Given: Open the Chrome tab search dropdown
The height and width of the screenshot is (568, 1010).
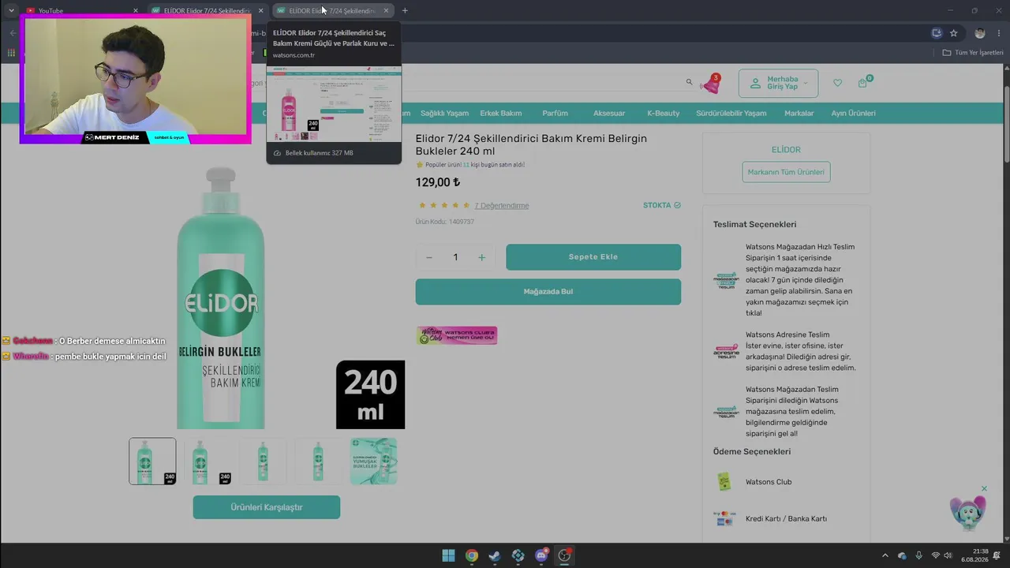Looking at the screenshot, I should tap(11, 10).
